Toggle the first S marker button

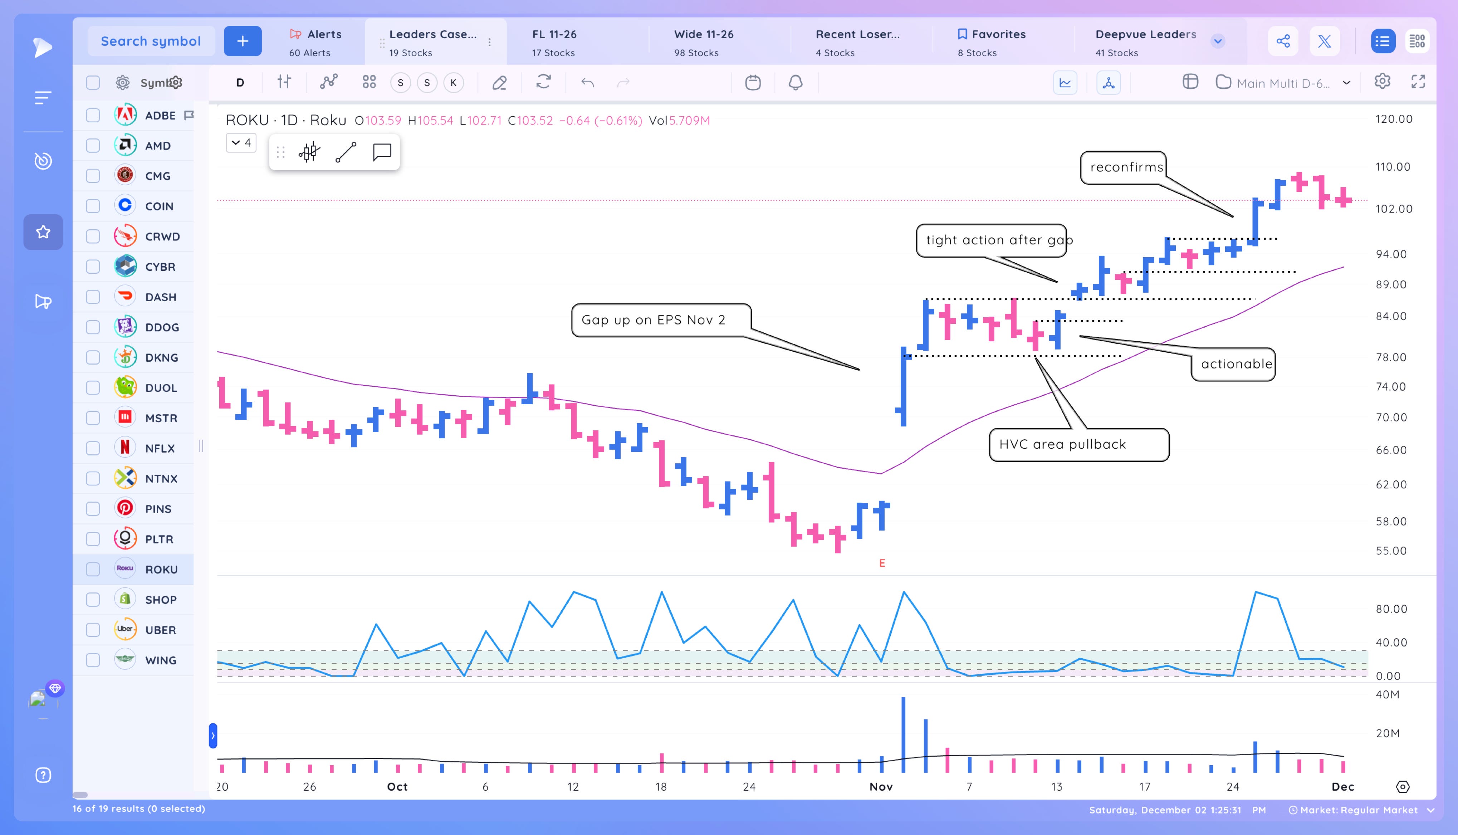click(x=401, y=83)
